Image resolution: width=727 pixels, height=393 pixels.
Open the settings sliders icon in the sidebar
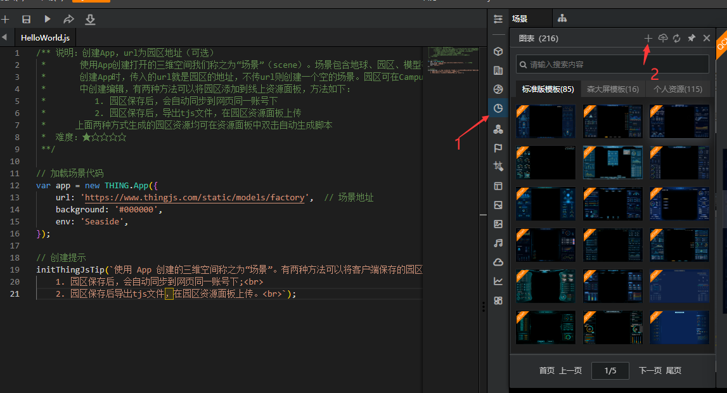(498, 19)
